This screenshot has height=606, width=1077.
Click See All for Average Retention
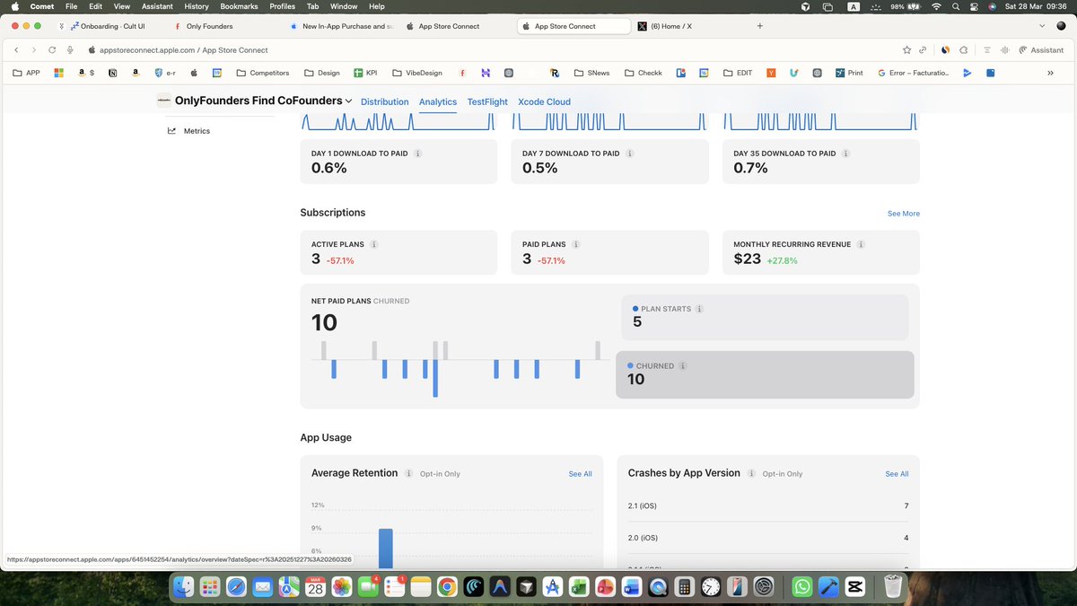[x=580, y=474]
